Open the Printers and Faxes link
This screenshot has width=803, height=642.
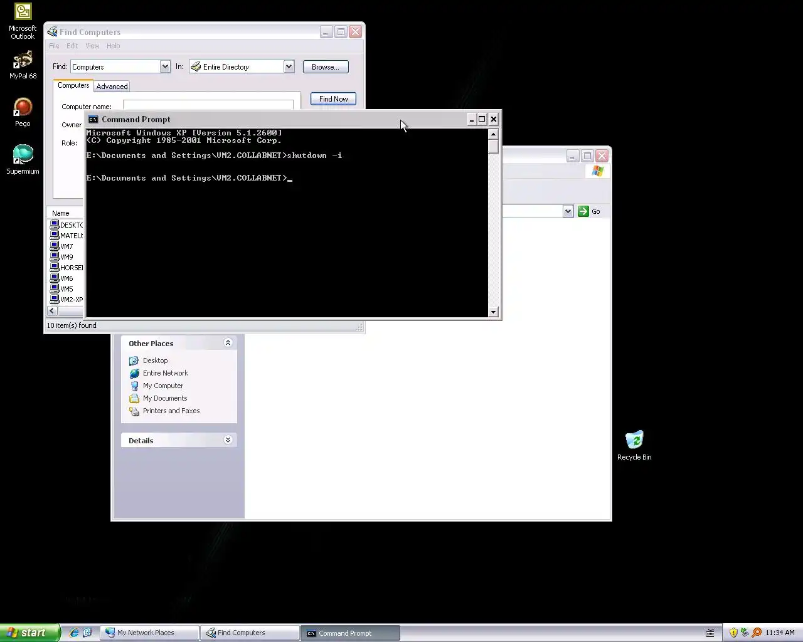click(171, 411)
